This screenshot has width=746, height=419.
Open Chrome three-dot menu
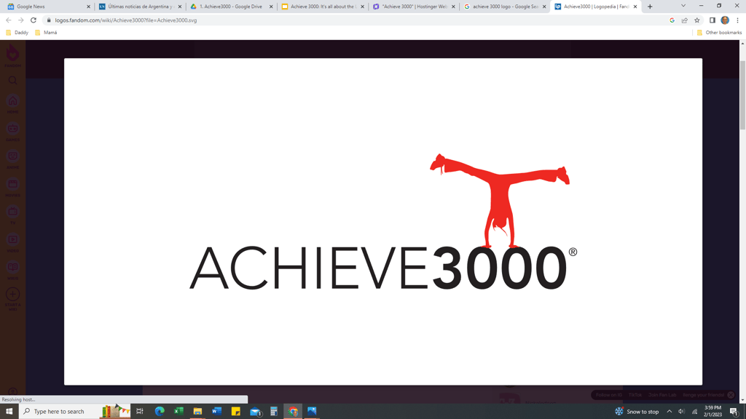point(737,20)
